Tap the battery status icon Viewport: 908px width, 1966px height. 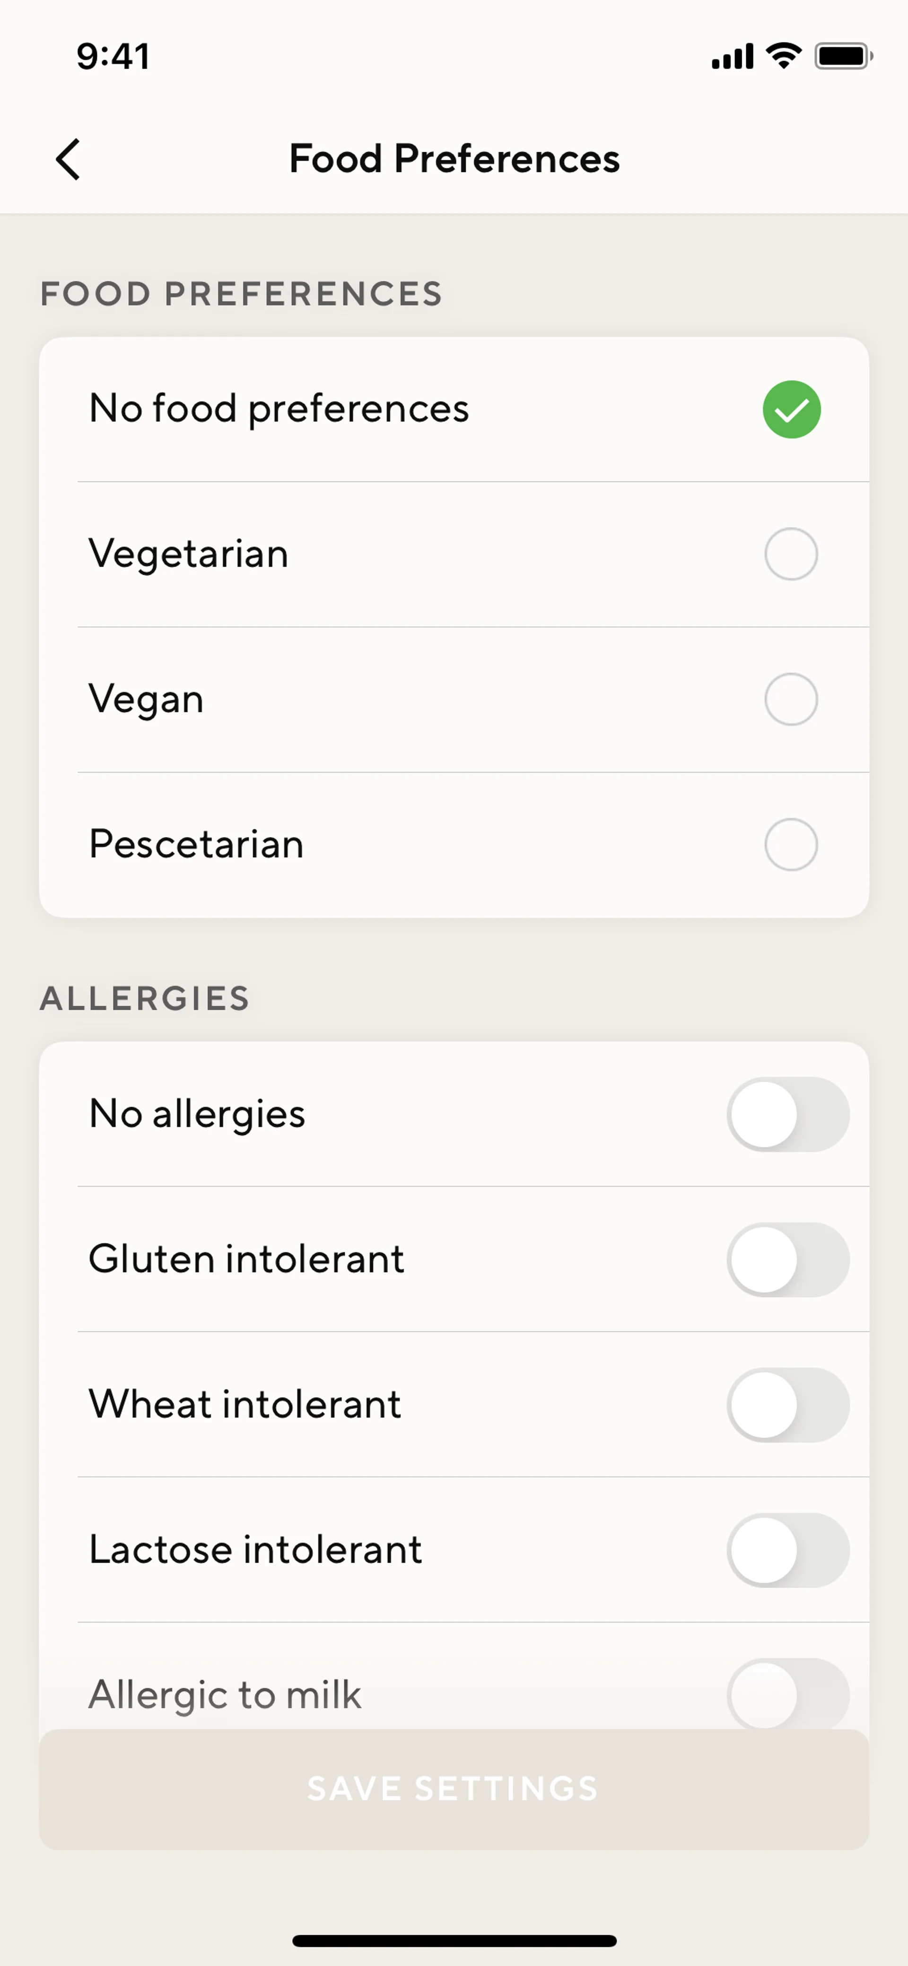click(x=843, y=56)
